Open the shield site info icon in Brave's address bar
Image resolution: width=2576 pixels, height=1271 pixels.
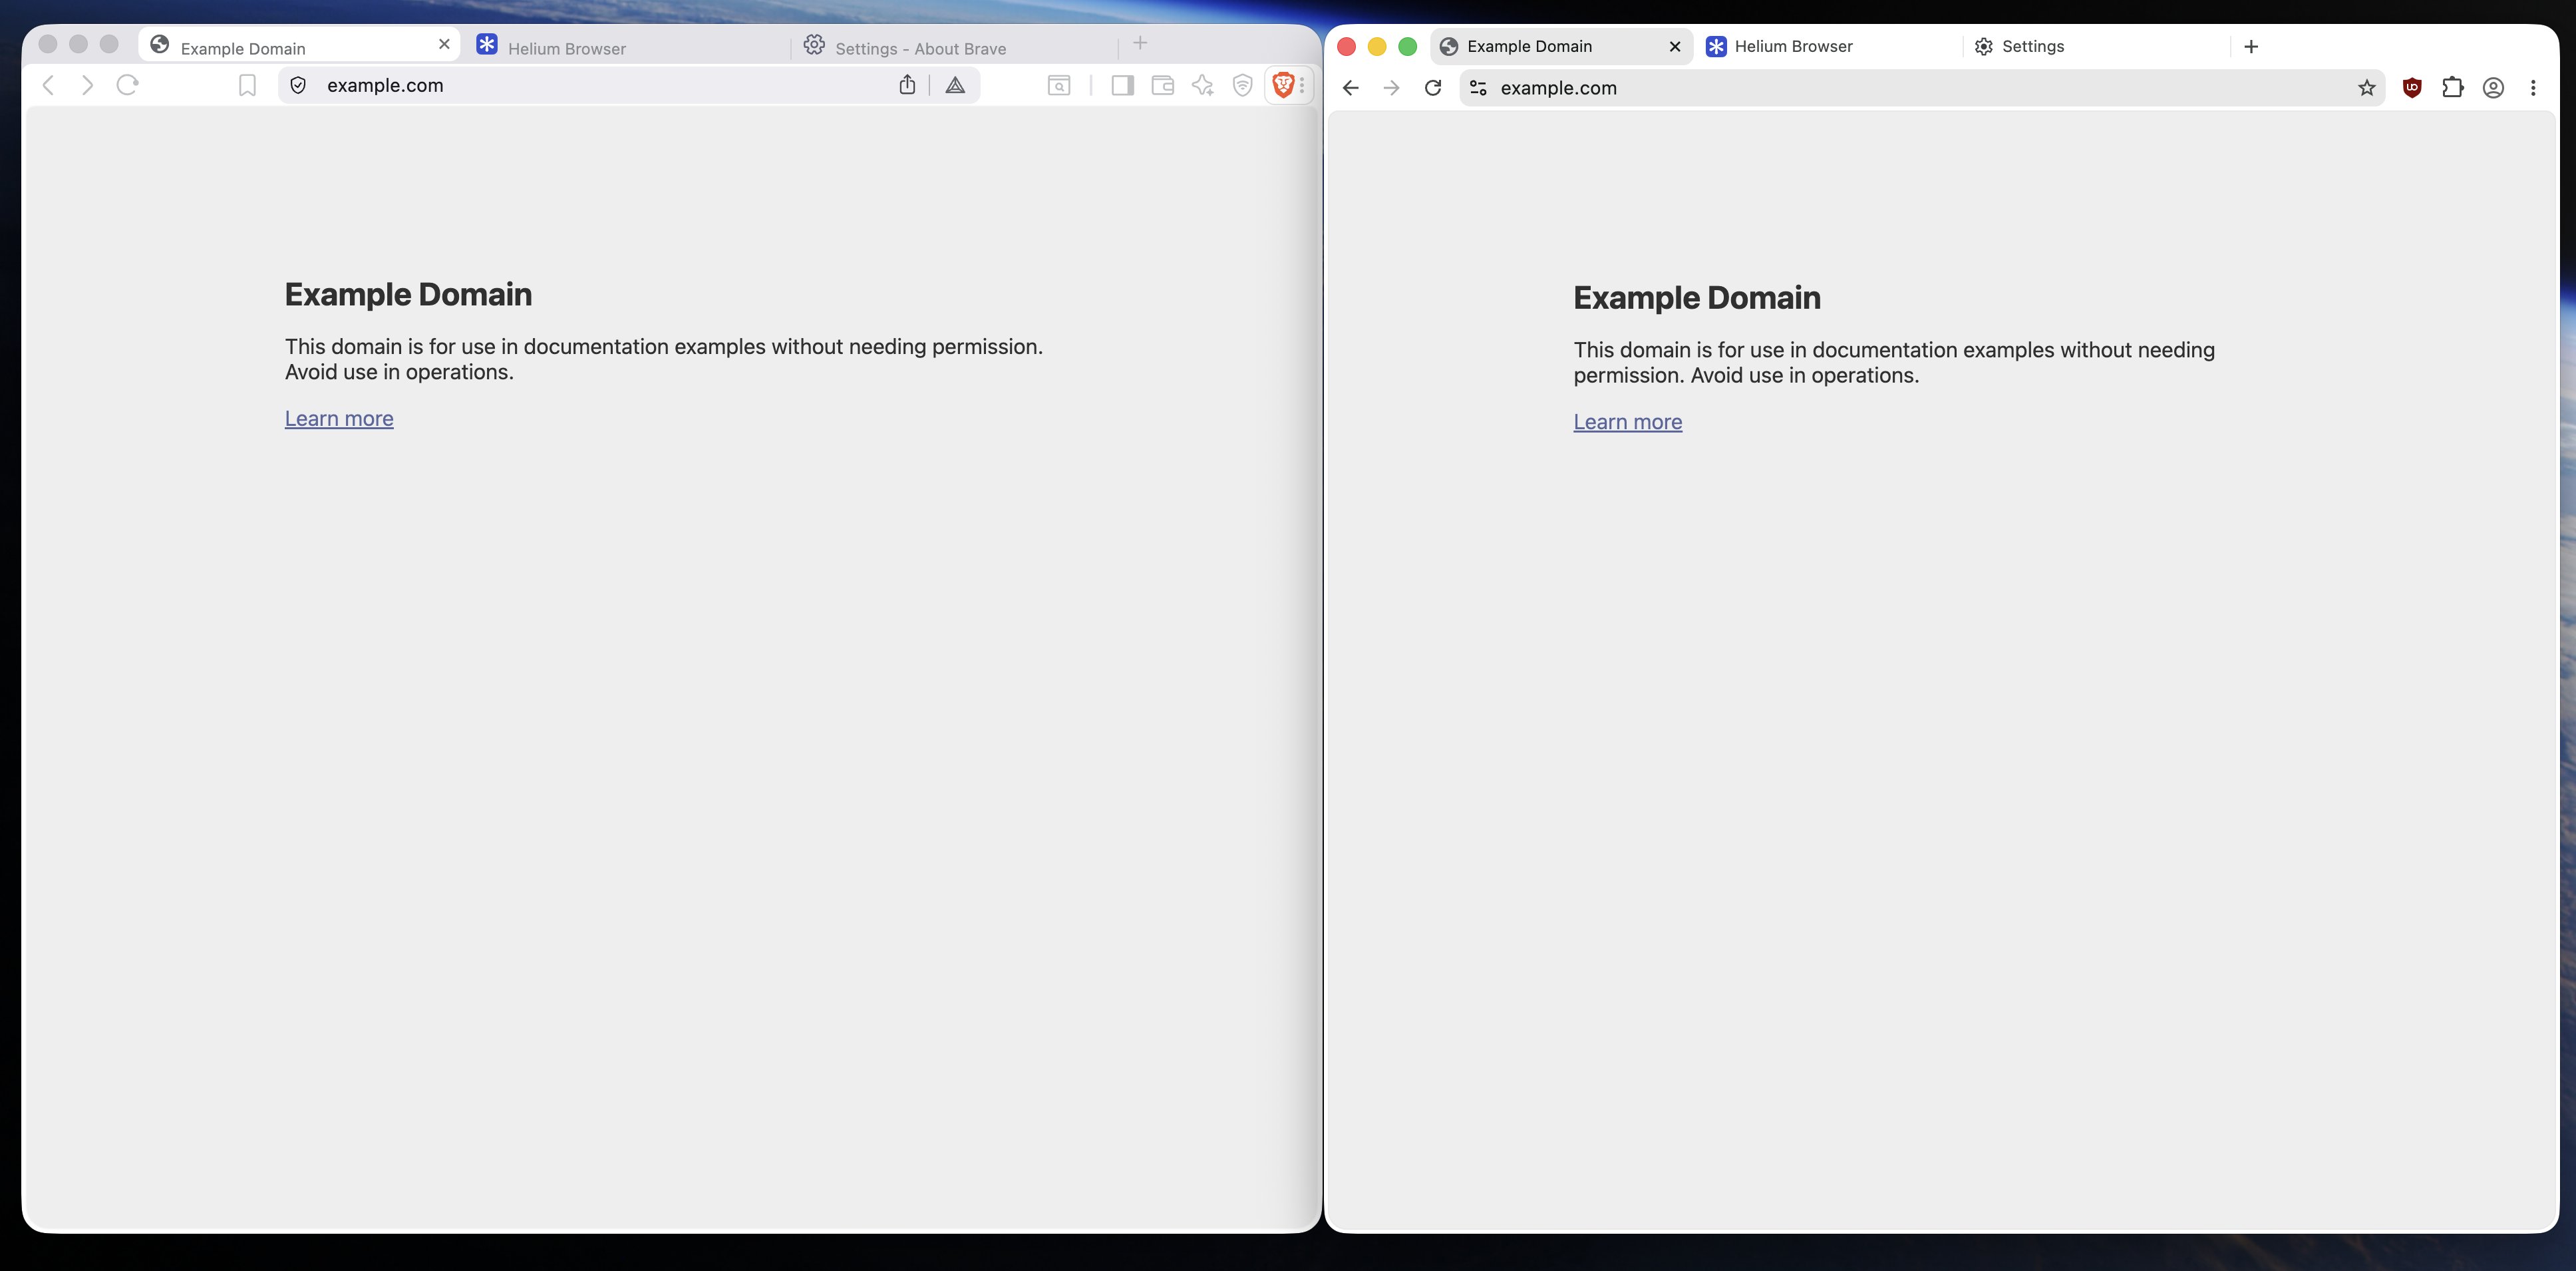[x=298, y=86]
